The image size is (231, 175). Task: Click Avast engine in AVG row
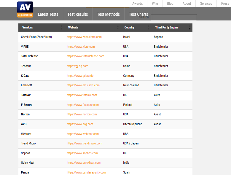[x=157, y=124]
